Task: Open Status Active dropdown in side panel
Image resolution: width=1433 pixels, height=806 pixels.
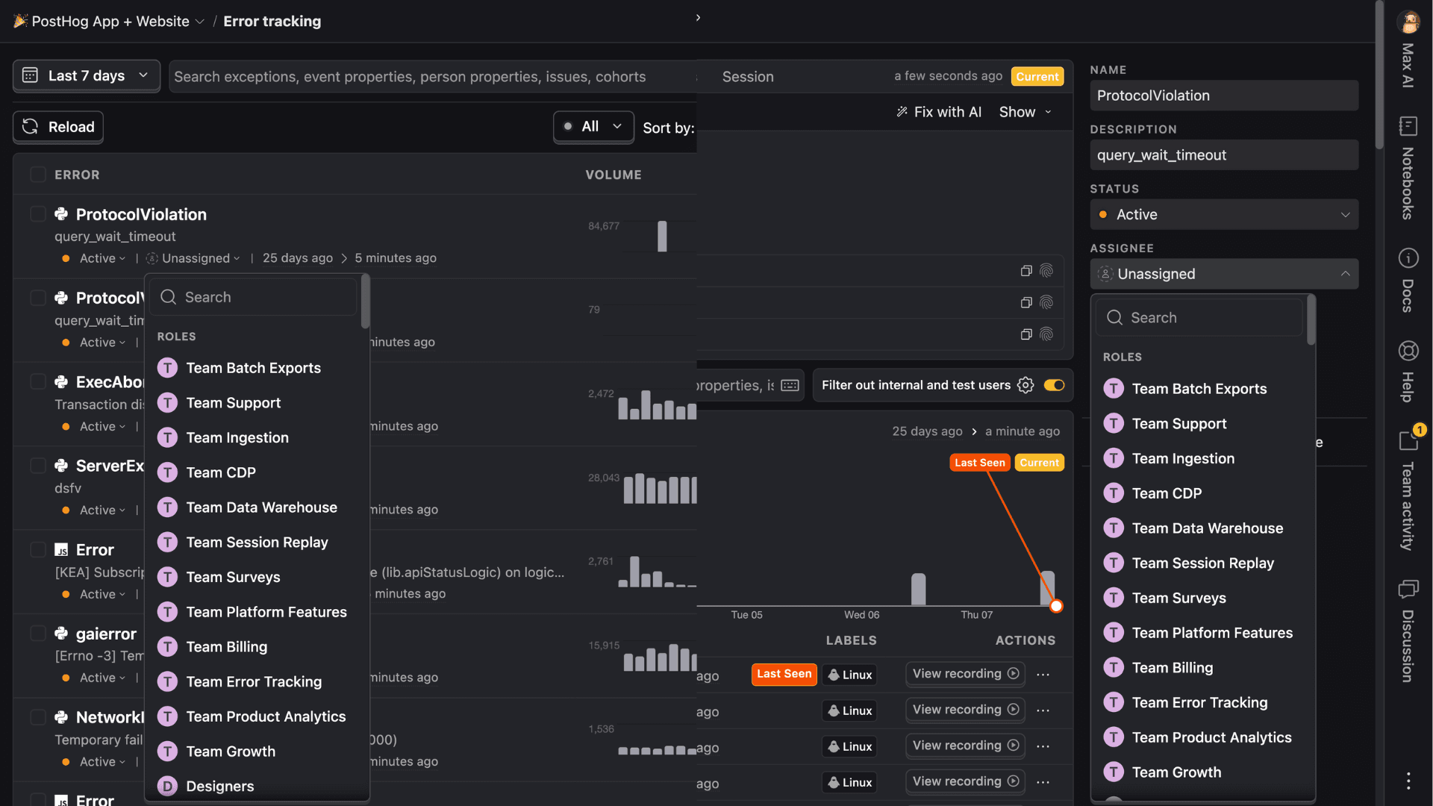Action: 1224,214
